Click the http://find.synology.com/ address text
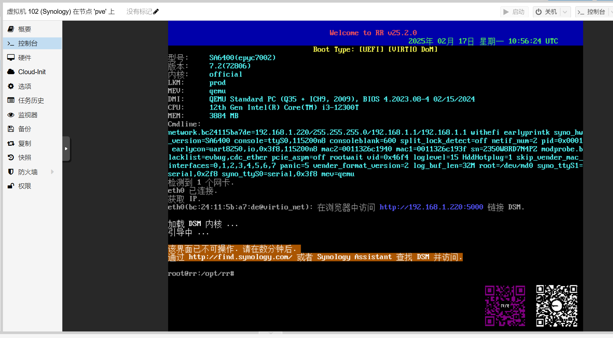Screen dimensions: 613x338 tap(240, 257)
